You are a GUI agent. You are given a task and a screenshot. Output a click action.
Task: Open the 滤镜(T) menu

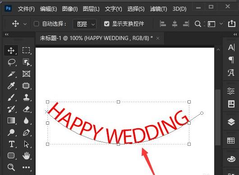[x=158, y=9]
